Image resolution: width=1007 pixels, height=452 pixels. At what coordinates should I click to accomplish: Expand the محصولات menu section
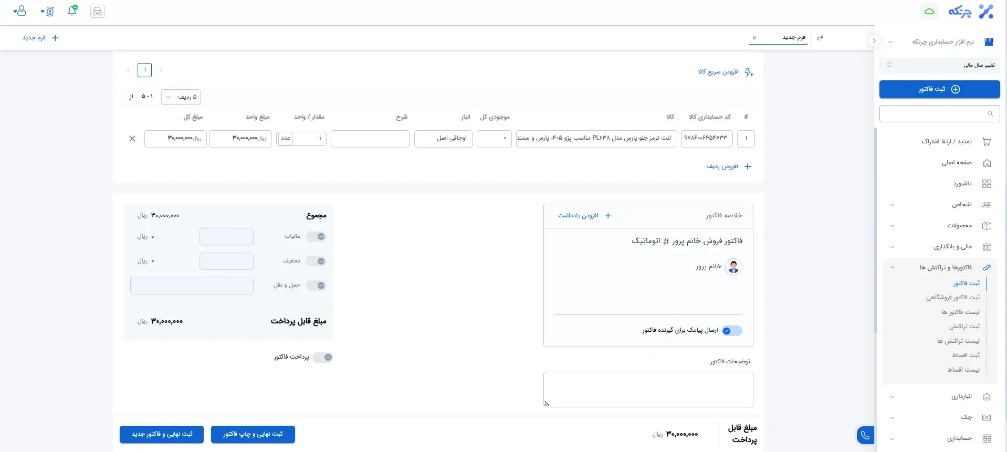click(x=892, y=226)
